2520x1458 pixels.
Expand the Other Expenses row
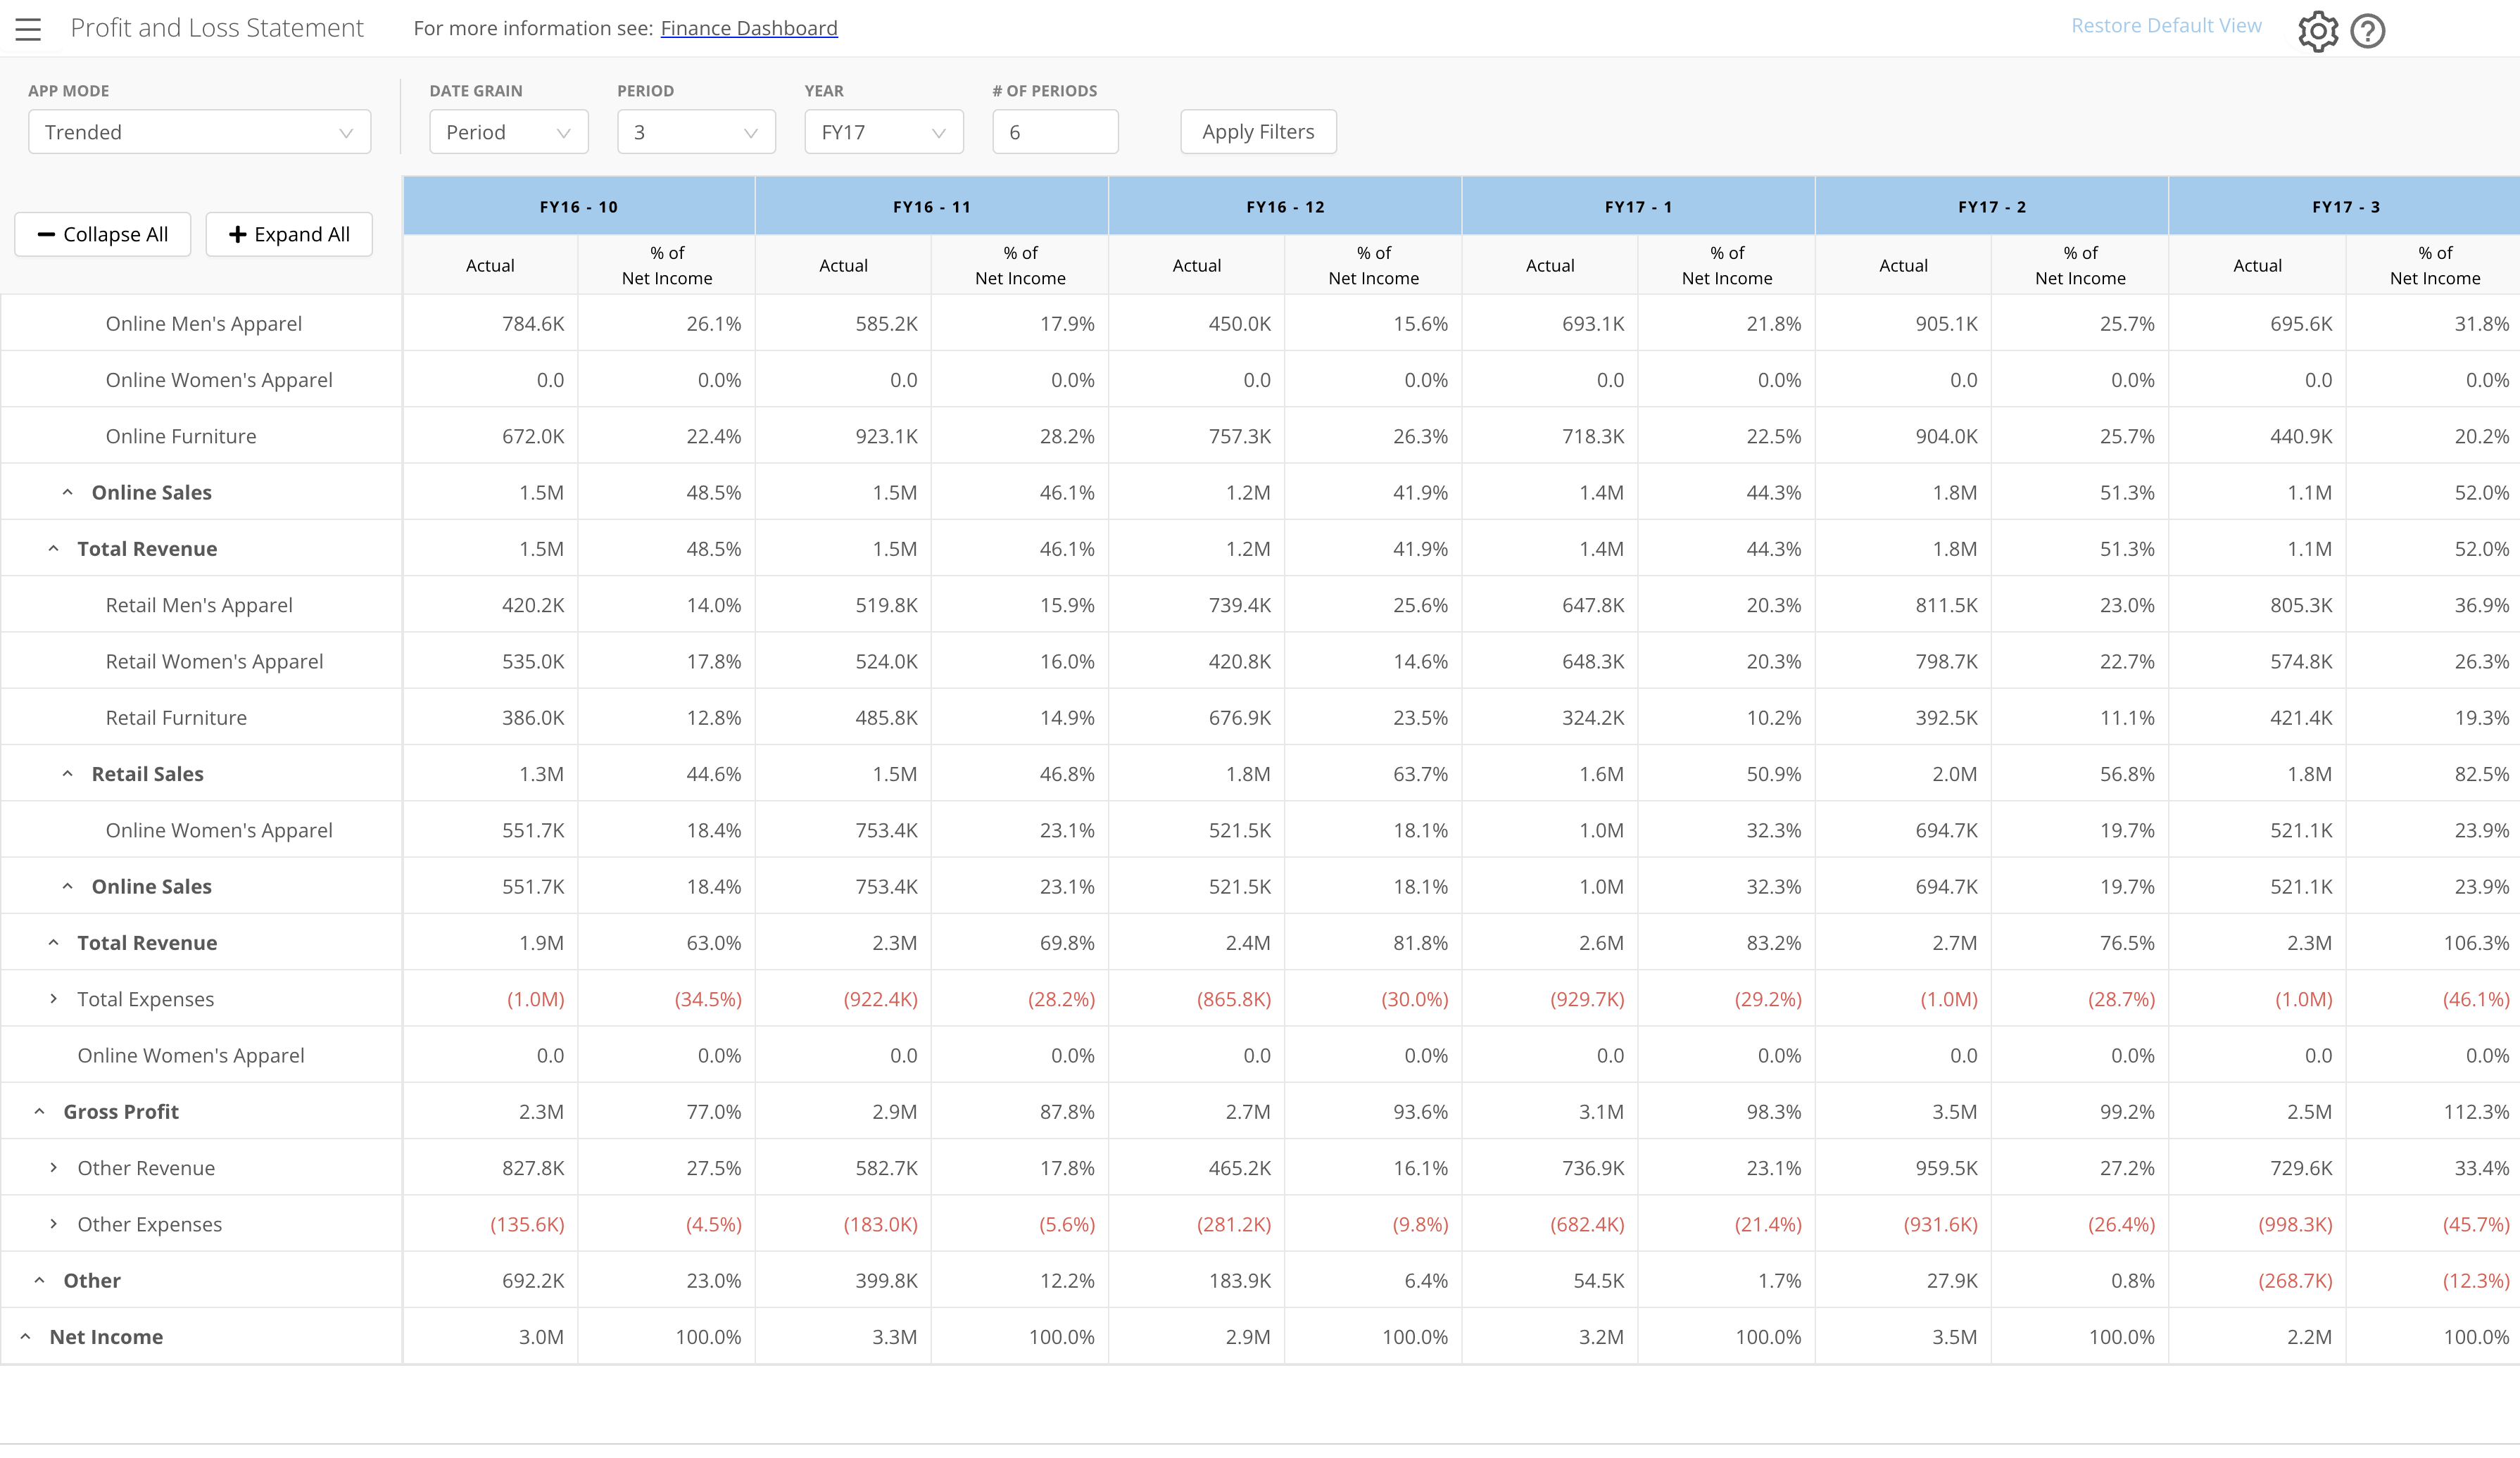54,1224
